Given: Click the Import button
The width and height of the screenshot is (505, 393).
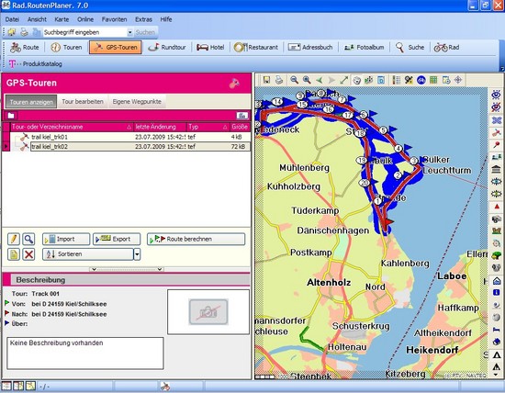Looking at the screenshot, I should click(x=66, y=239).
